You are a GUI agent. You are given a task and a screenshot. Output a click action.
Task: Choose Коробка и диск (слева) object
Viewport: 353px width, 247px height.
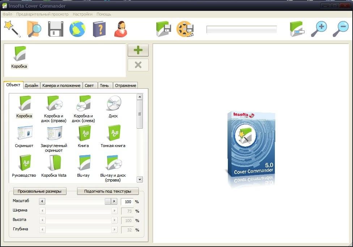click(83, 109)
